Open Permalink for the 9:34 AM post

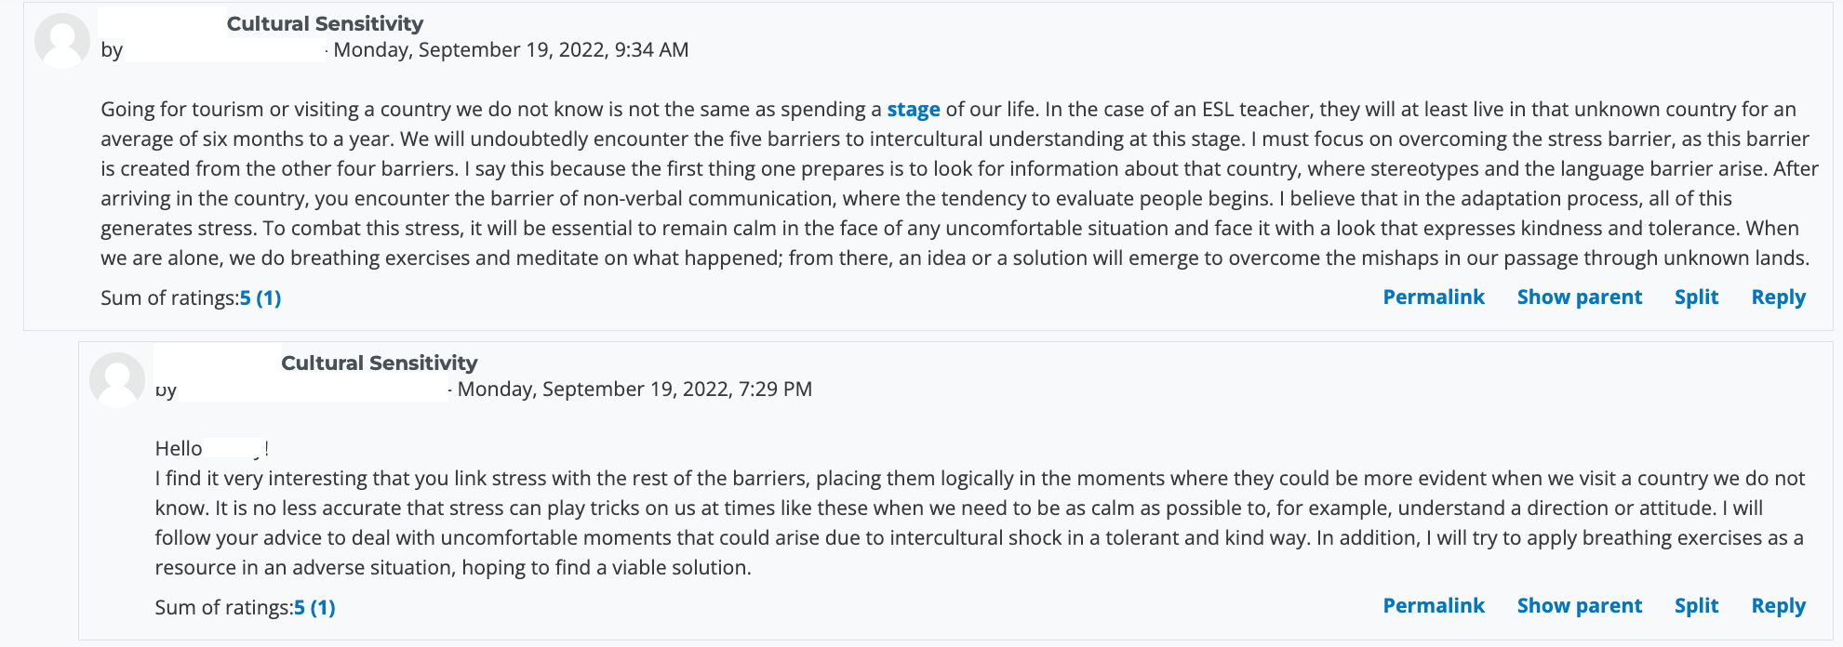[1433, 297]
